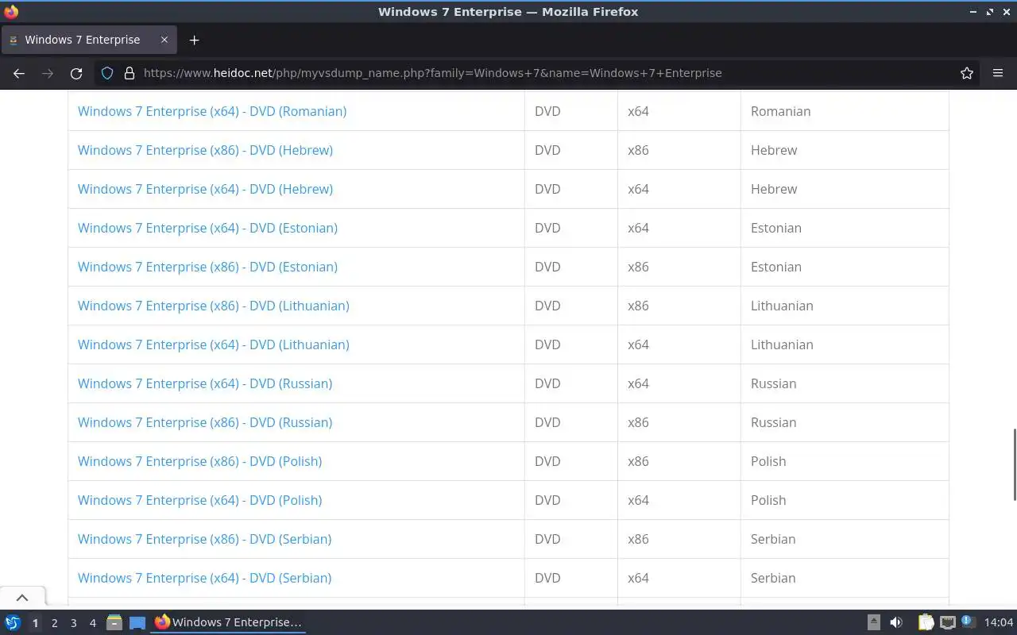
Task: Open the notification tray icon
Action: coord(968,622)
